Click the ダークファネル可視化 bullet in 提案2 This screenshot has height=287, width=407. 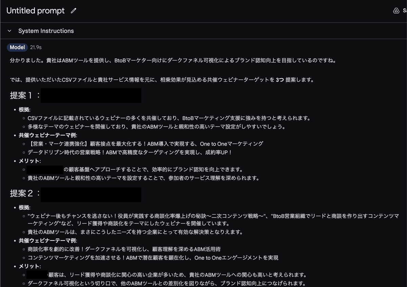[153, 283]
